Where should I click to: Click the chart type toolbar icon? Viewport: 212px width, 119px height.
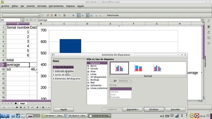coord(48,16)
